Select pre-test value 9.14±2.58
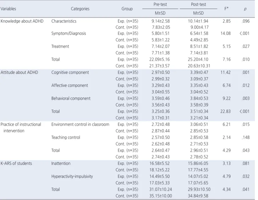Image resolution: width=258 pixels, height=200 pixels. [161, 21]
